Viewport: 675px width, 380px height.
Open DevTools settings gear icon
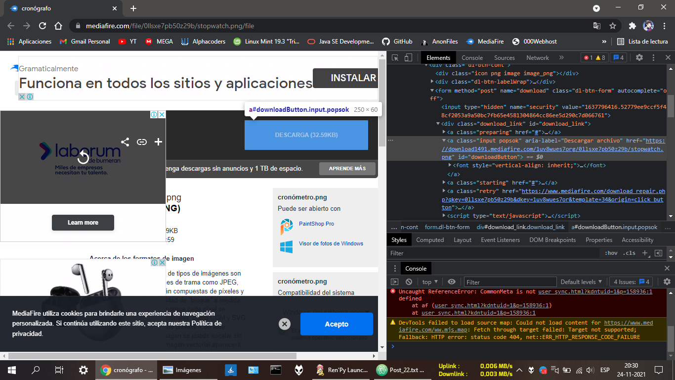pyautogui.click(x=639, y=57)
